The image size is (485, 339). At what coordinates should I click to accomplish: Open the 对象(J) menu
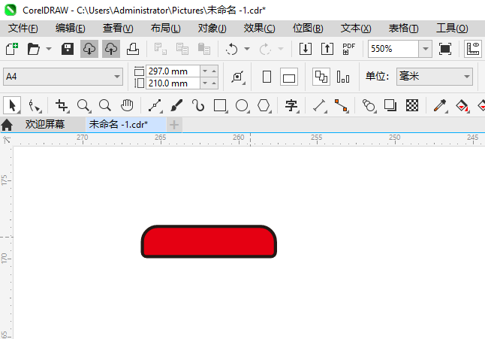[x=212, y=28]
